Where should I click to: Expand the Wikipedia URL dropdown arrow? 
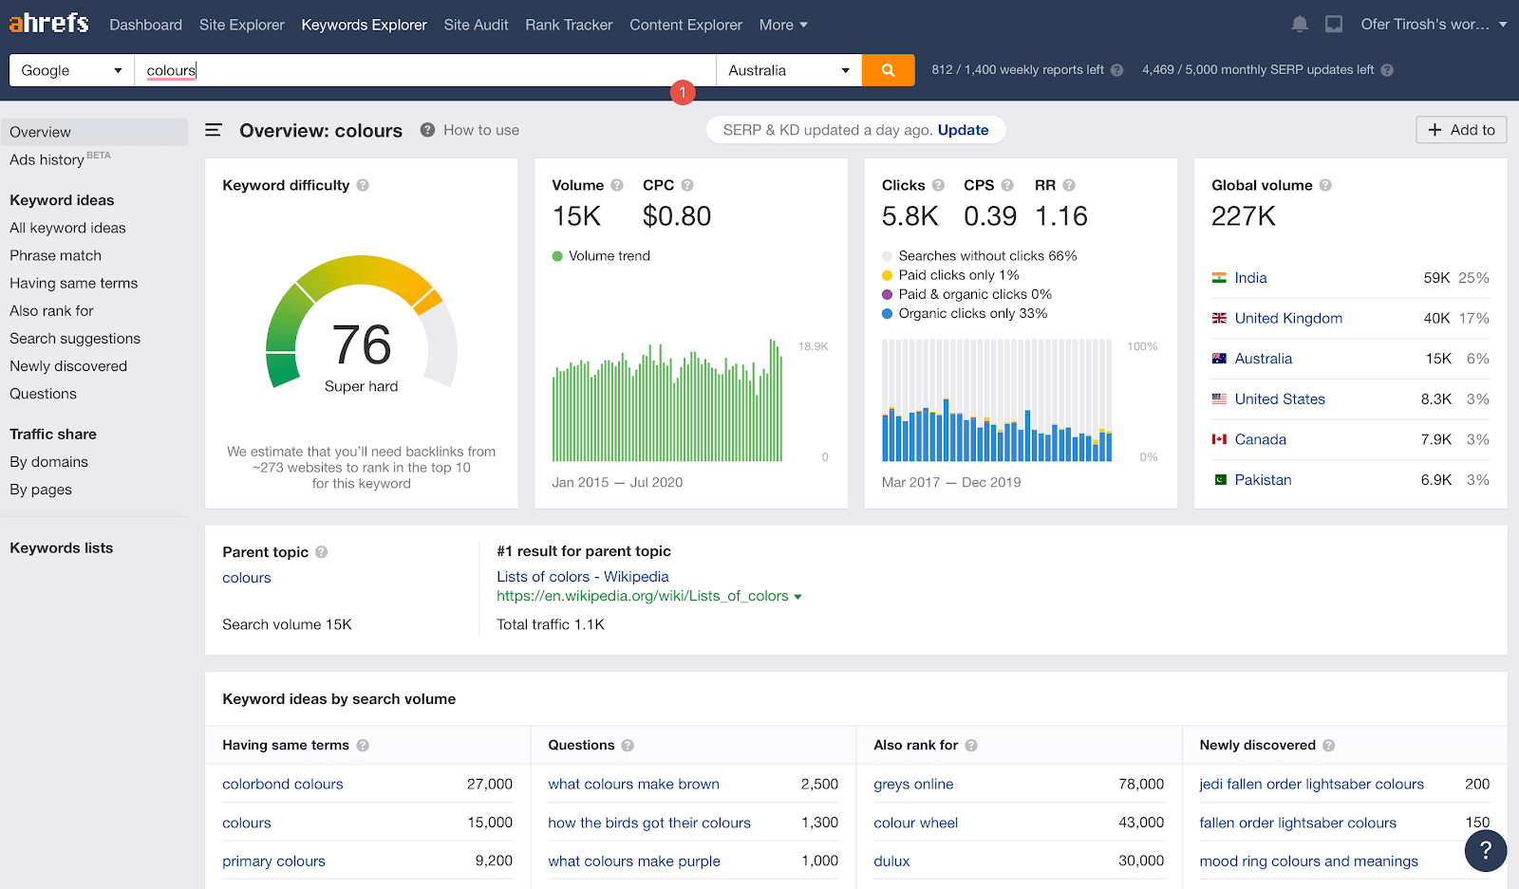point(797,597)
